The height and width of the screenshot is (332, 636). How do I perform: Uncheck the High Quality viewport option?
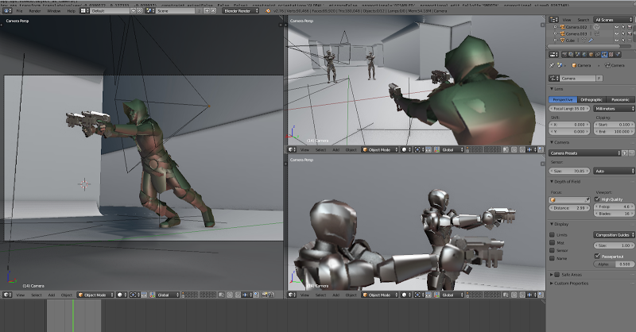(x=596, y=199)
